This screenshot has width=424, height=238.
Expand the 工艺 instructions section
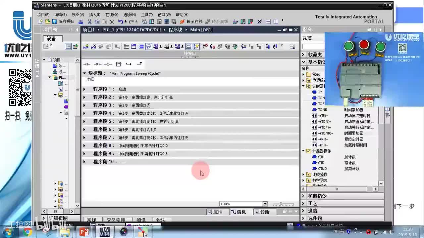(303, 204)
